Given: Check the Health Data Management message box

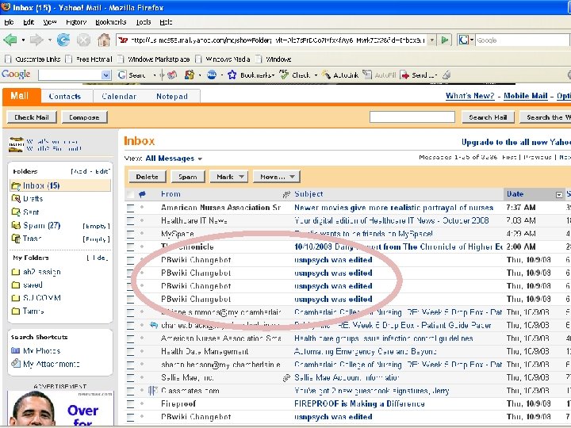Looking at the screenshot, I should click(x=130, y=352).
